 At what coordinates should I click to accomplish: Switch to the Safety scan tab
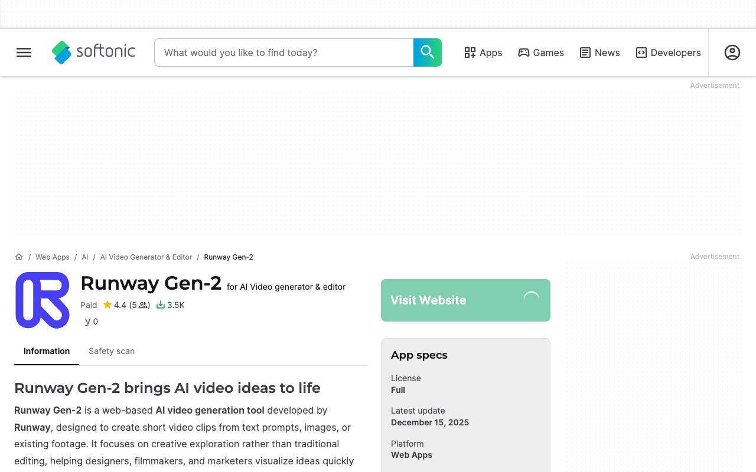(x=112, y=351)
